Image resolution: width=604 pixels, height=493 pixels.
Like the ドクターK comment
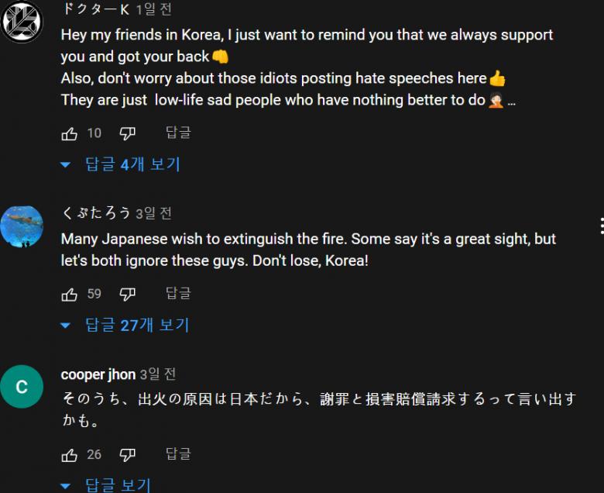(70, 133)
